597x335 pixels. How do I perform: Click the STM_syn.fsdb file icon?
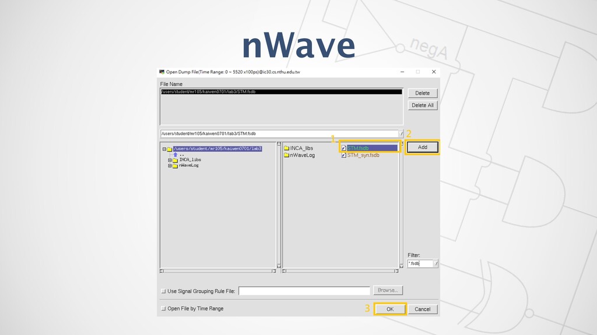click(343, 155)
